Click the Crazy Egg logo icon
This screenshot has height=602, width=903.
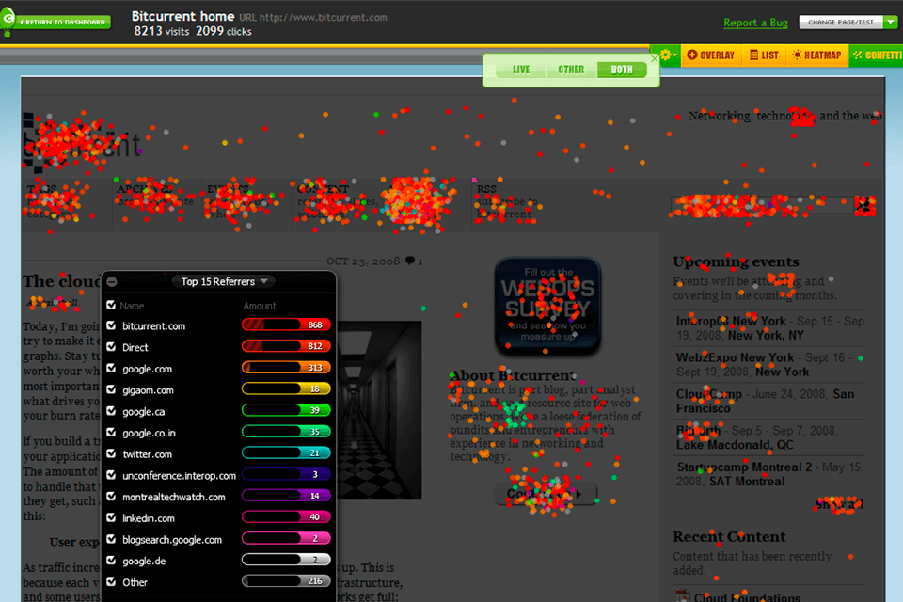[8, 21]
